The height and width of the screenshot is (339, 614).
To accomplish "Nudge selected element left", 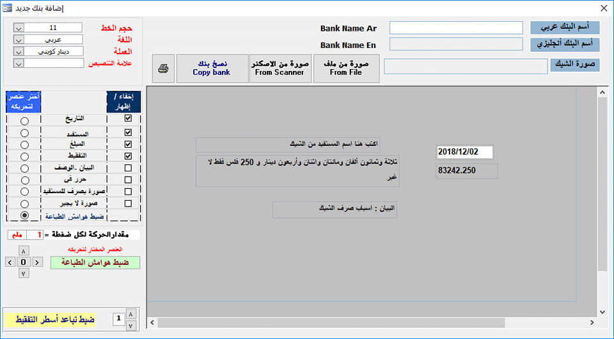I will 10,262.
